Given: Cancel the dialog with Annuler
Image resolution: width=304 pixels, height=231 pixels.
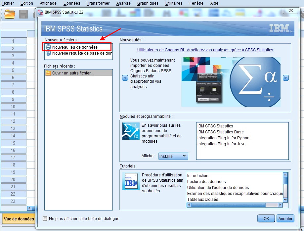Looking at the screenshot, I should [285, 218].
